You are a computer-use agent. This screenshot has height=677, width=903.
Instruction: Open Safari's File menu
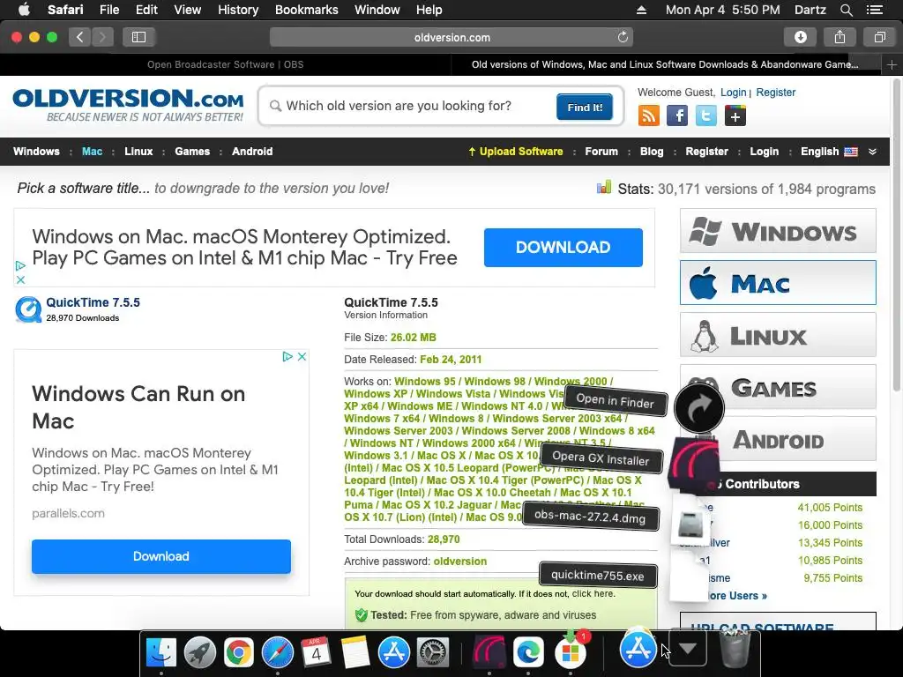click(108, 10)
